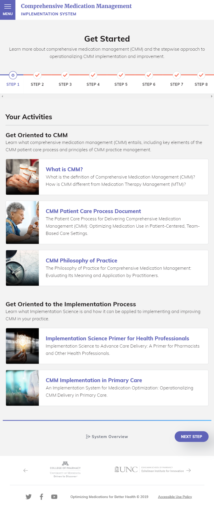The height and width of the screenshot is (508, 214).
Task: Open the Accessible Use Policy link
Action: click(x=175, y=497)
